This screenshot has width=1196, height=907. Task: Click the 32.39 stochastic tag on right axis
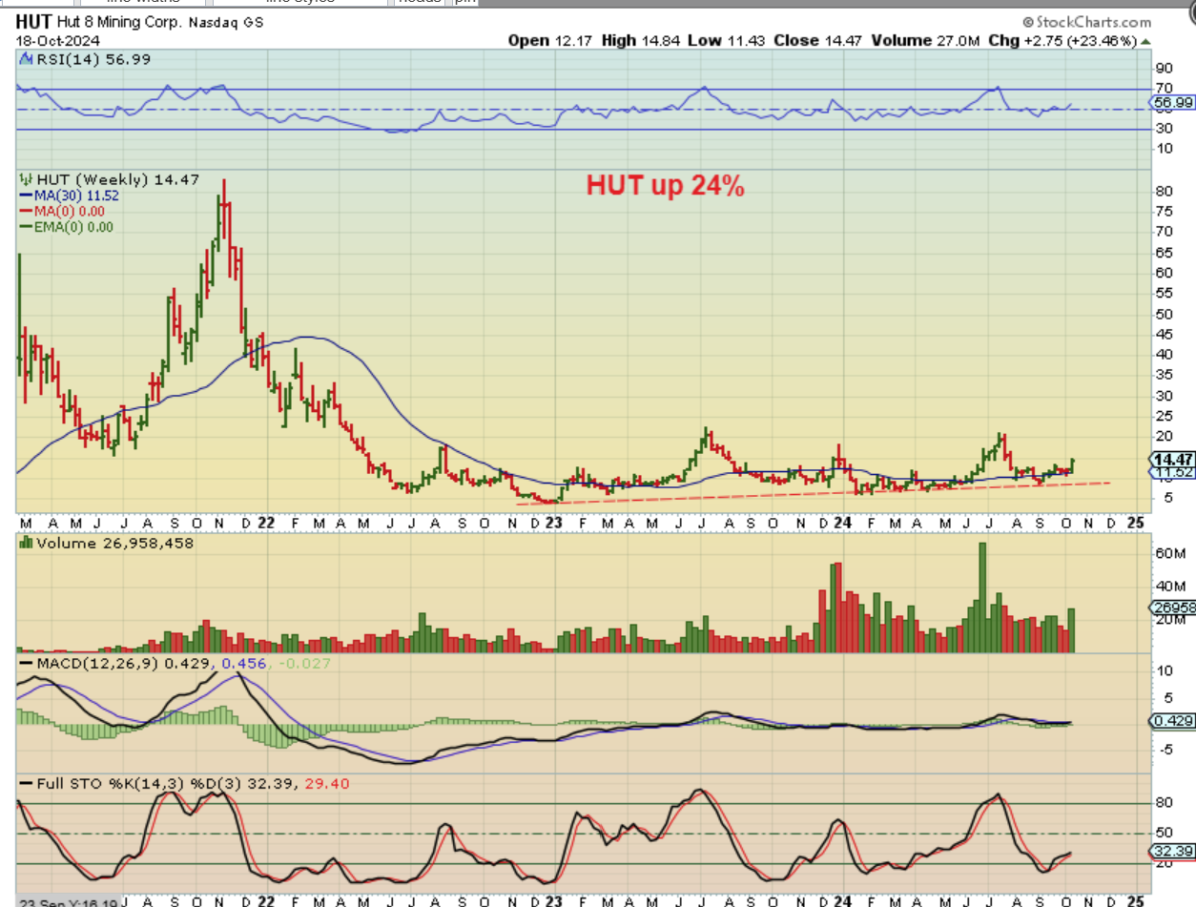(1173, 851)
